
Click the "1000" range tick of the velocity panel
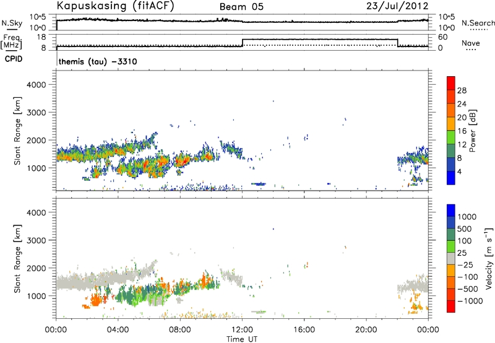click(36, 296)
